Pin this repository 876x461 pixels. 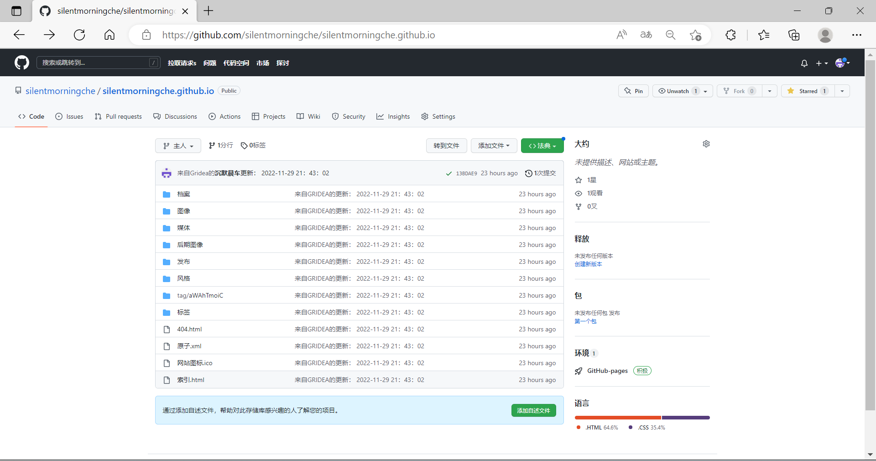(x=633, y=91)
